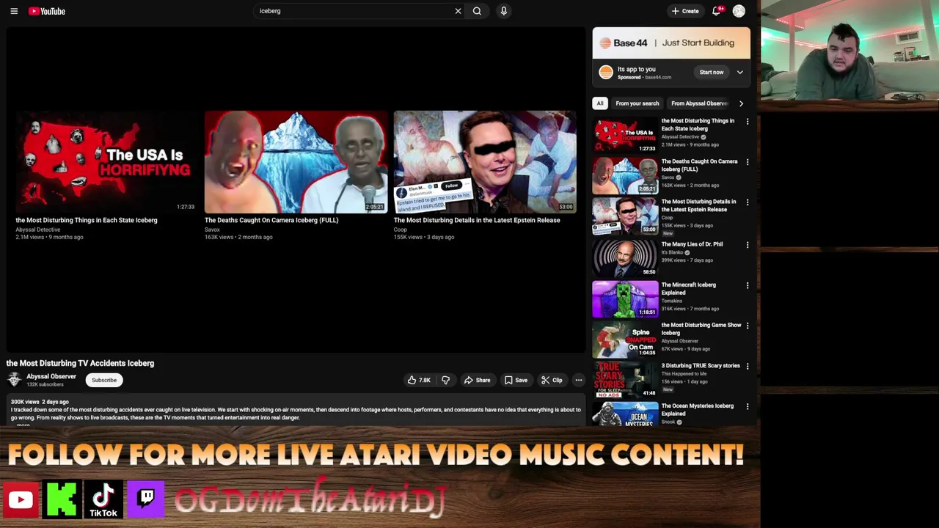Image resolution: width=939 pixels, height=528 pixels.
Task: Open options for 3 Disturbing TRUE Scary stories
Action: (x=747, y=366)
